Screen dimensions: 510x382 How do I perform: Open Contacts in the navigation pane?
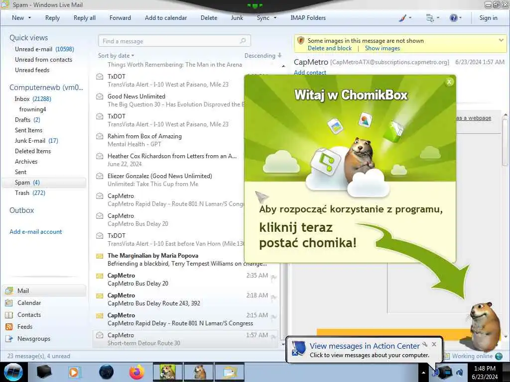click(x=29, y=315)
